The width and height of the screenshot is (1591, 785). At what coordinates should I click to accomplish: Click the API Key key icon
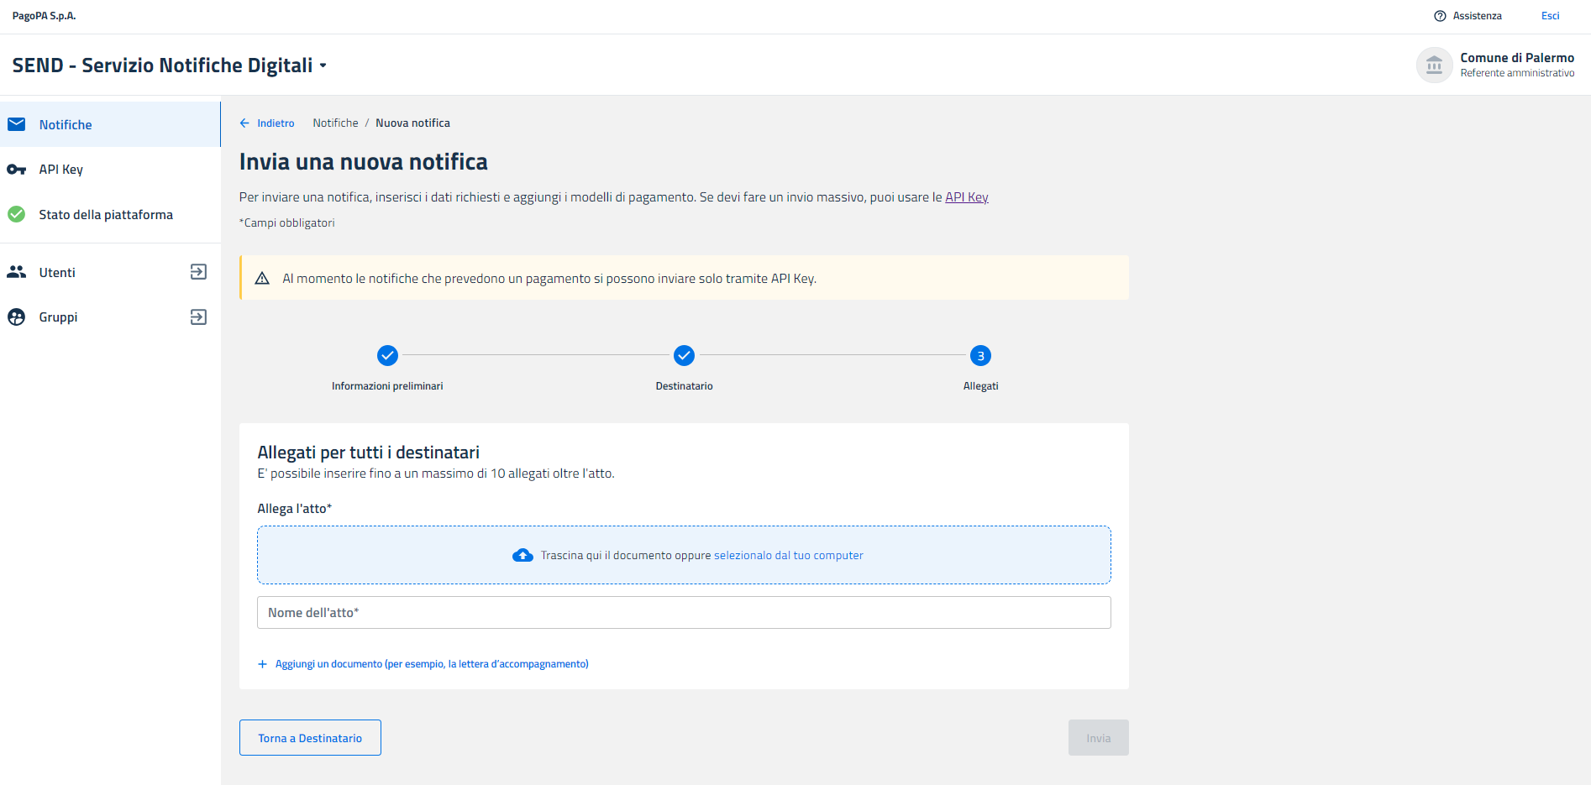[17, 170]
